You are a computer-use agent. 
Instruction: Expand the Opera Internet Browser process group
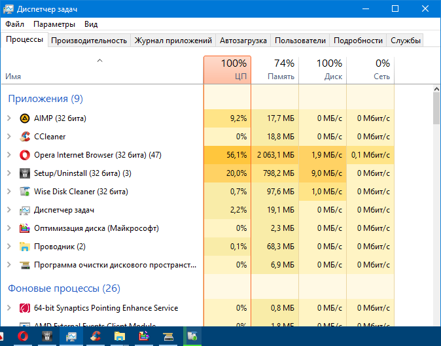(9, 155)
